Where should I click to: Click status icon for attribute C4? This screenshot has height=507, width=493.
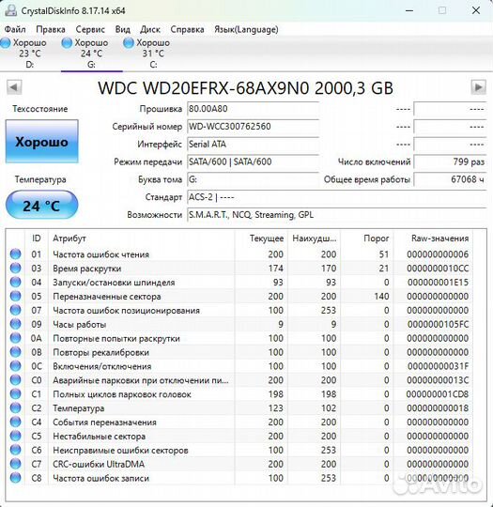[15, 422]
